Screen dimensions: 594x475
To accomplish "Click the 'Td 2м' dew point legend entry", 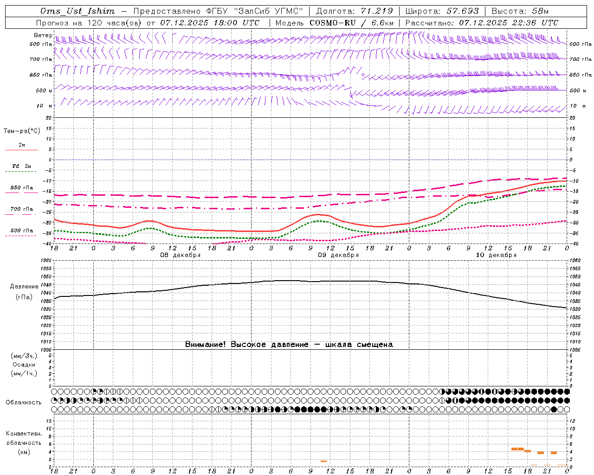I will click(21, 166).
